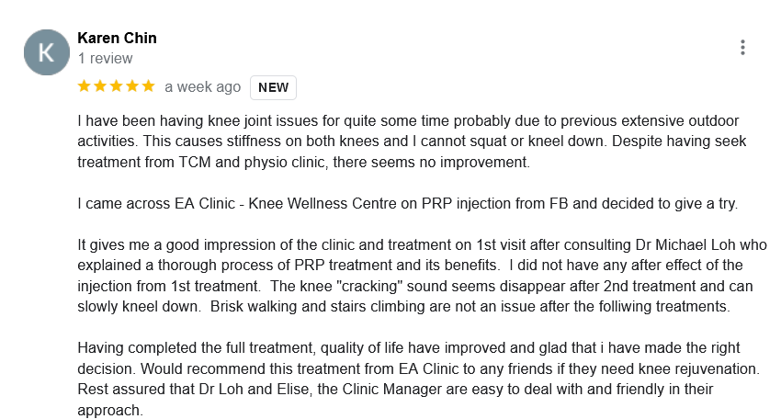
Task: Click the NEW badge beside the date
Action: pos(273,88)
